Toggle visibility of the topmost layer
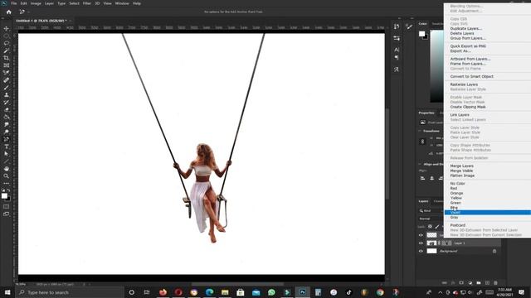 pyautogui.click(x=421, y=235)
